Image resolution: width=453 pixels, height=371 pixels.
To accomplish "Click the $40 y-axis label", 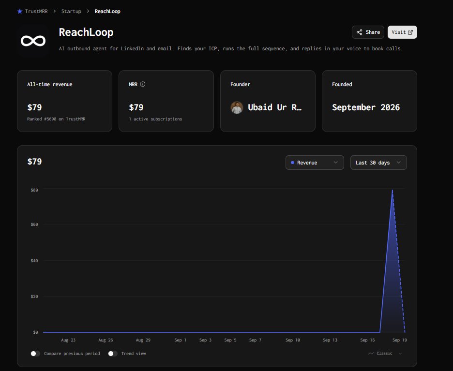I will coord(34,261).
